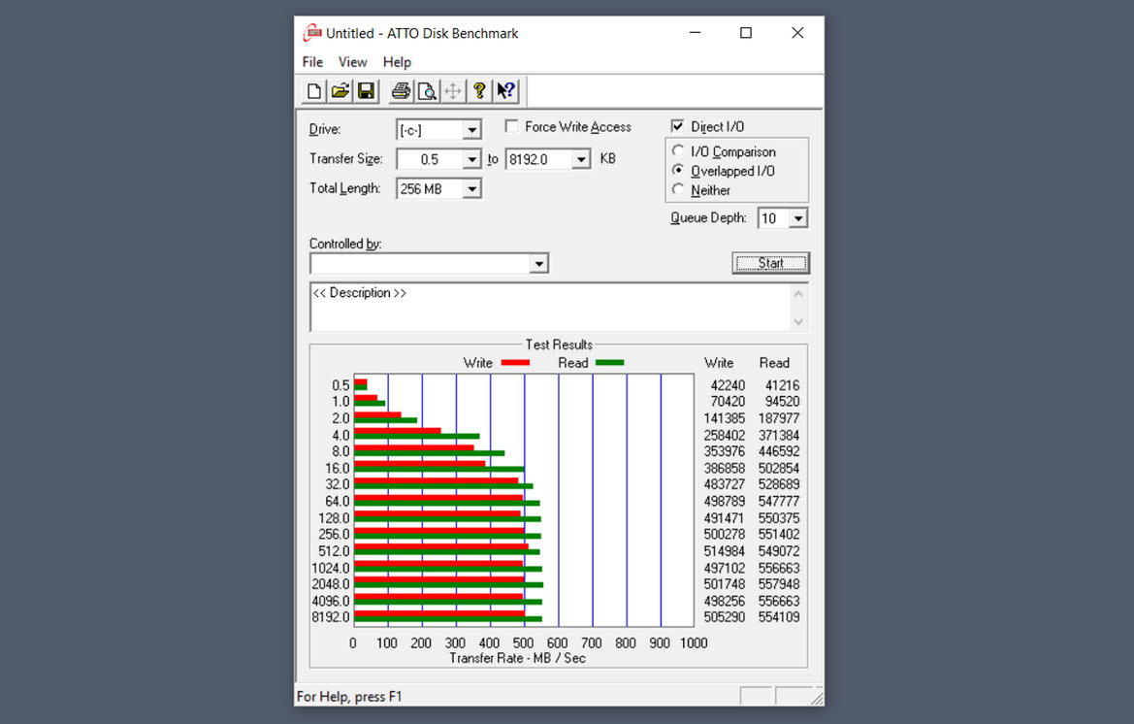Save the benchmark results

(x=366, y=91)
